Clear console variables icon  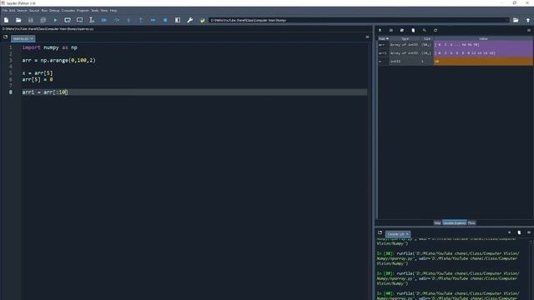pos(519,232)
